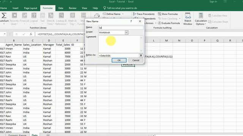Image resolution: width=243 pixels, height=136 pixels.
Task: Open Text functions icon
Action: [x=42, y=15]
